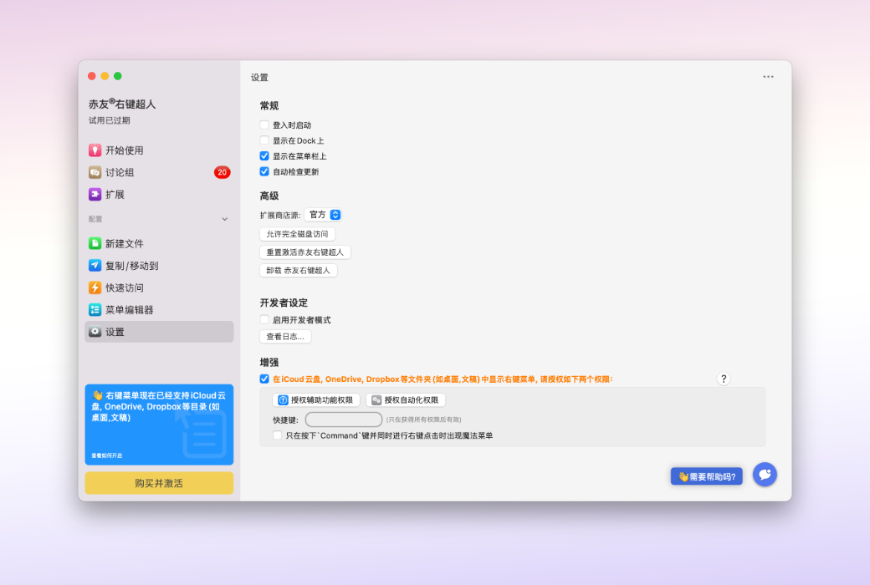This screenshot has width=870, height=585.
Task: Click the question mark help icon
Action: click(x=724, y=379)
